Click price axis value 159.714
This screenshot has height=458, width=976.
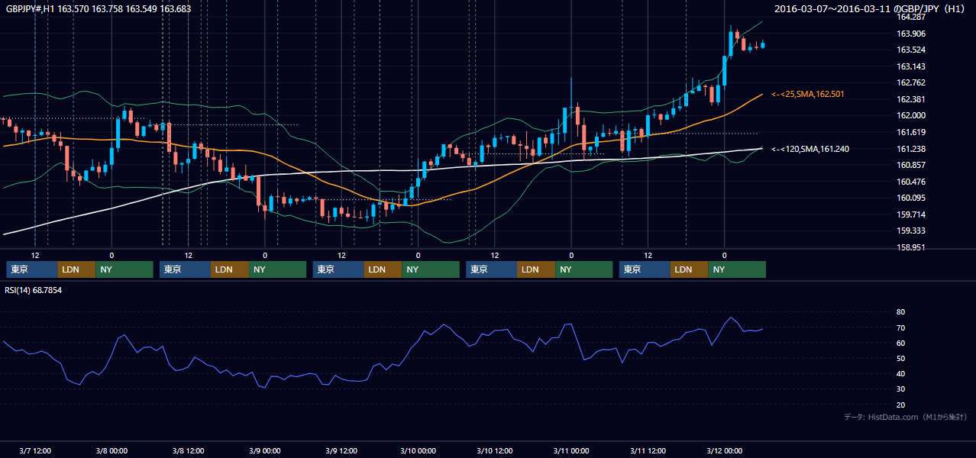pos(910,214)
